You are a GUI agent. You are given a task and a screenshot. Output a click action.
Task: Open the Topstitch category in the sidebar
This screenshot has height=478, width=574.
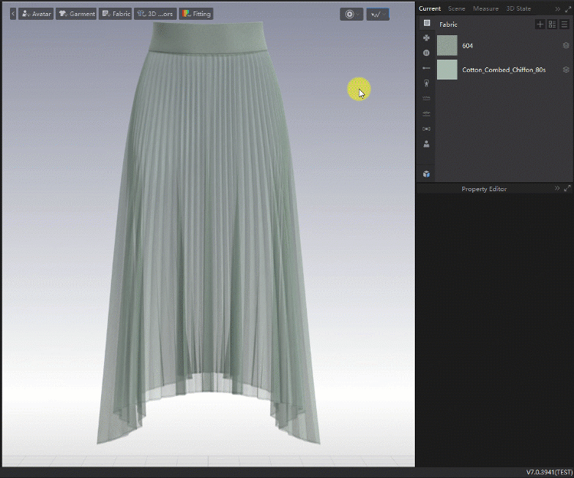click(426, 99)
